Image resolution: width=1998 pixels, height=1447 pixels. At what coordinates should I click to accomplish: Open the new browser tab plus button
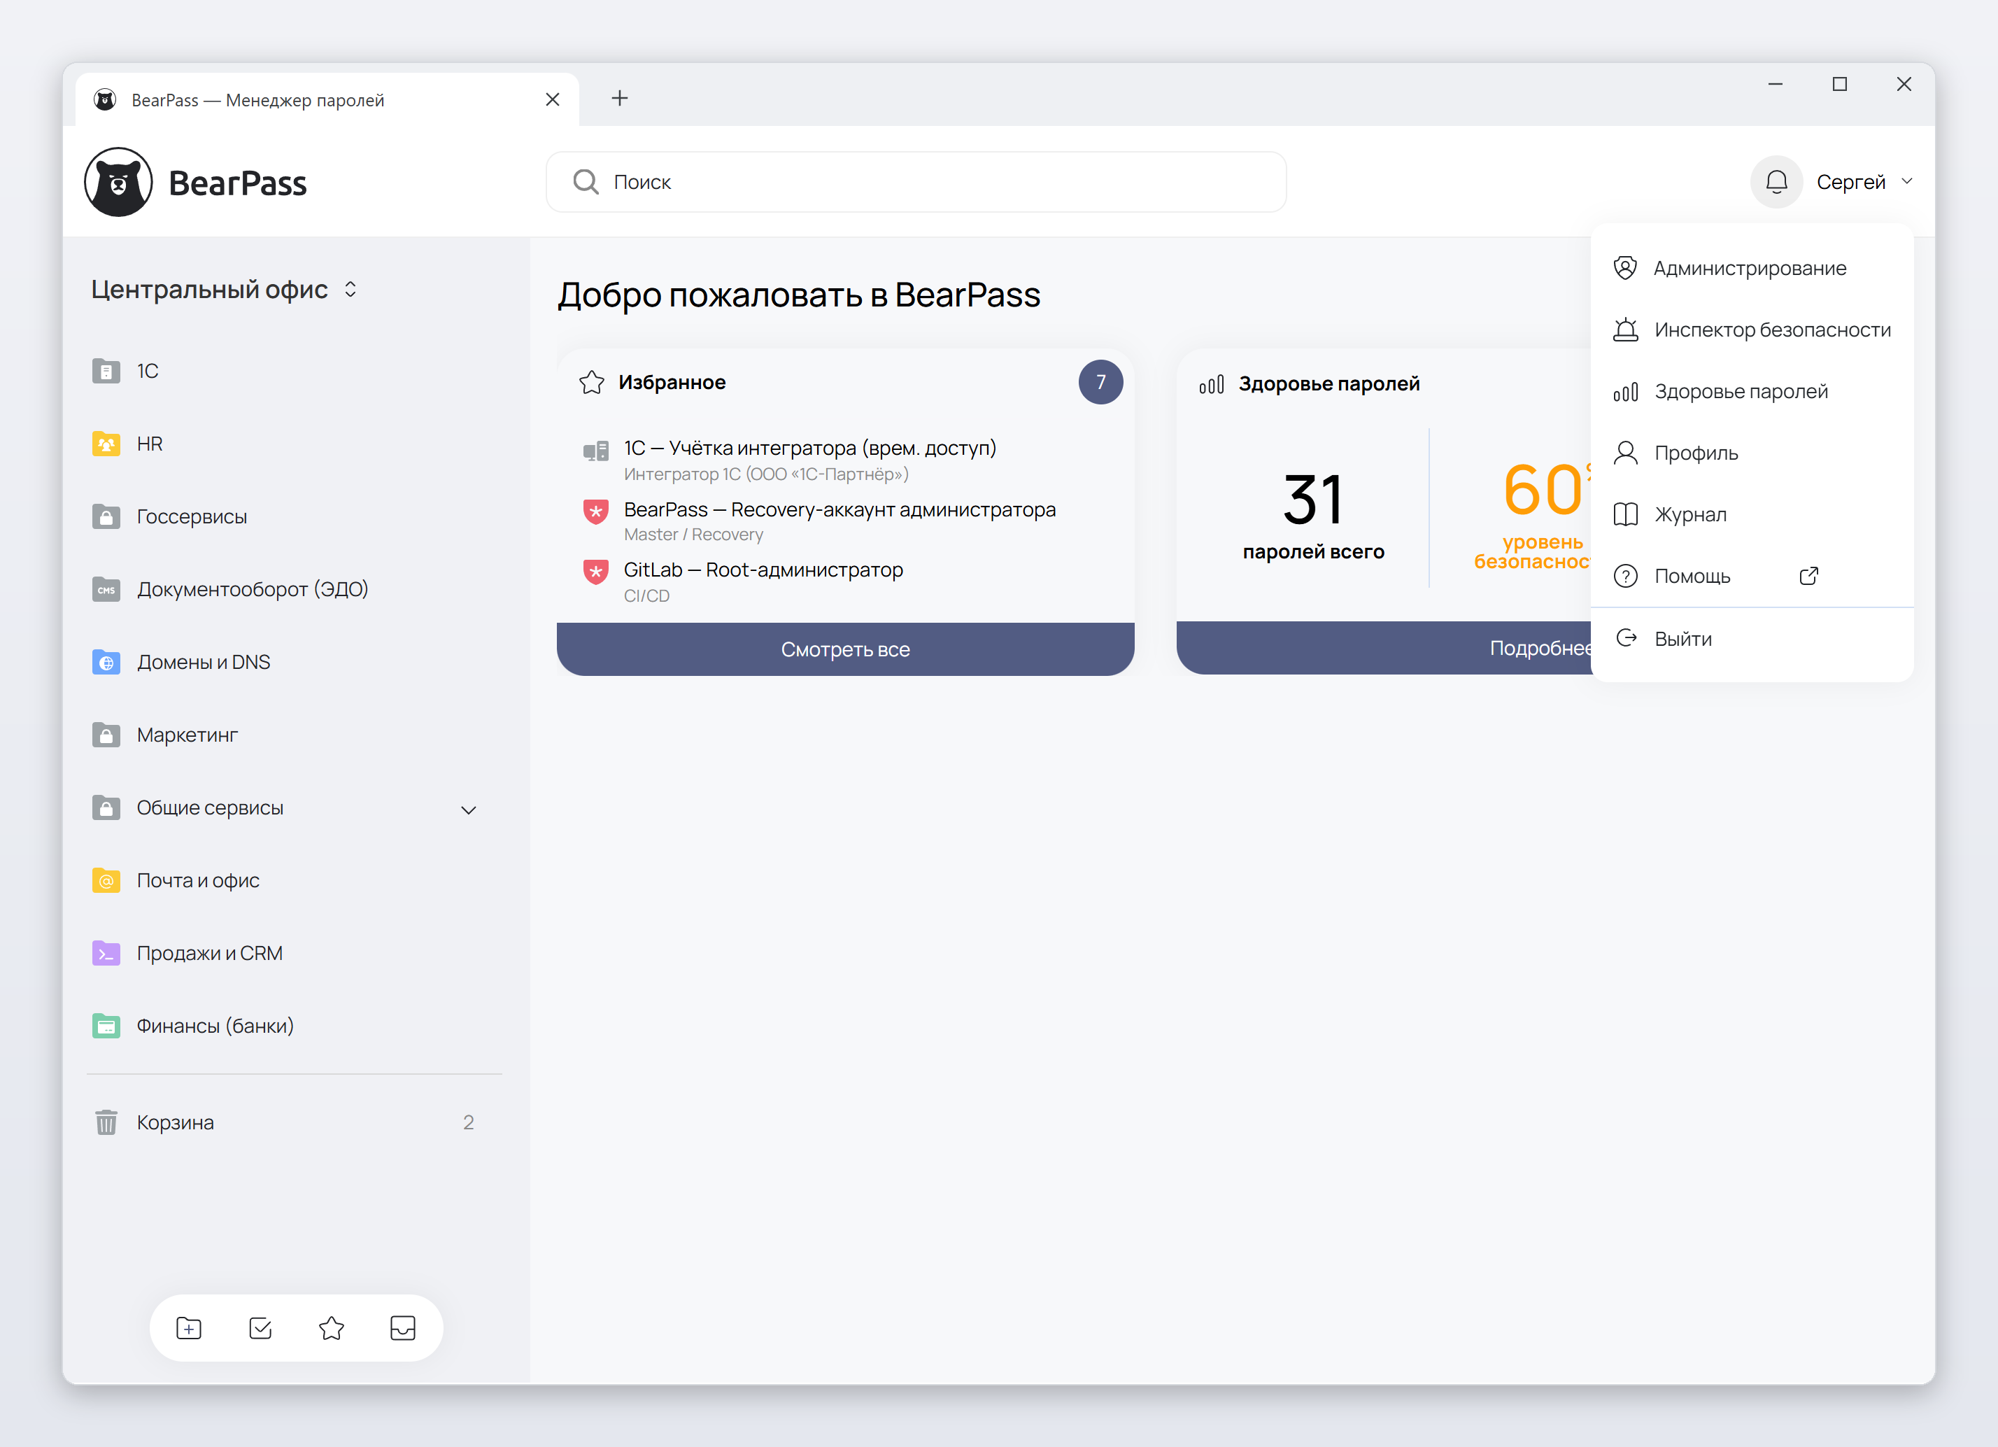pyautogui.click(x=619, y=98)
